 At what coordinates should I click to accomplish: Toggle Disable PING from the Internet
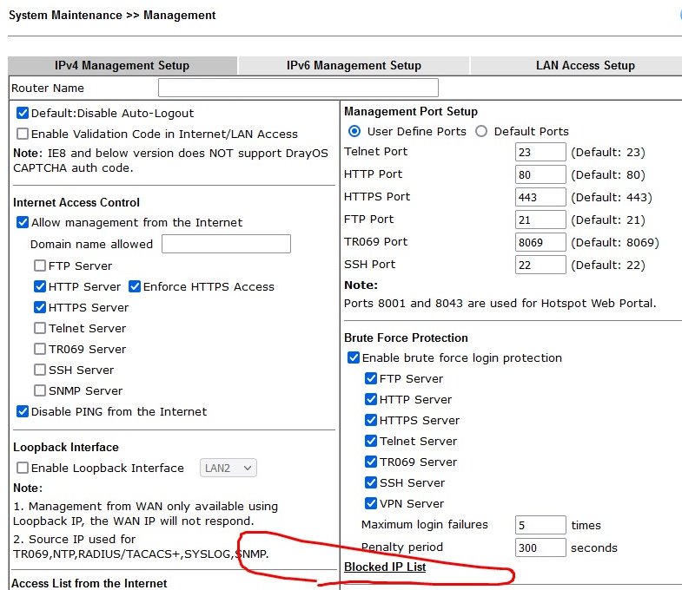23,412
